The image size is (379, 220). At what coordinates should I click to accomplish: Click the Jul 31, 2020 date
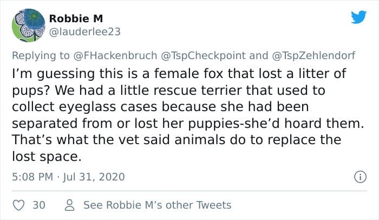click(94, 177)
